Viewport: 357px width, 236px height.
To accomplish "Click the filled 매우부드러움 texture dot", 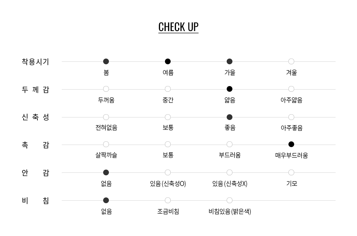I will coord(291,144).
